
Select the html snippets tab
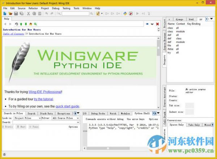tap(191, 20)
